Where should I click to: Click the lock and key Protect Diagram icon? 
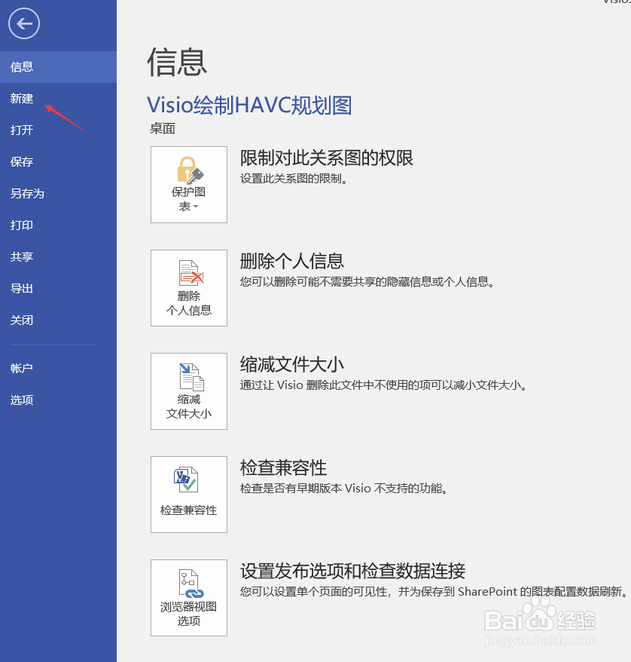[190, 170]
